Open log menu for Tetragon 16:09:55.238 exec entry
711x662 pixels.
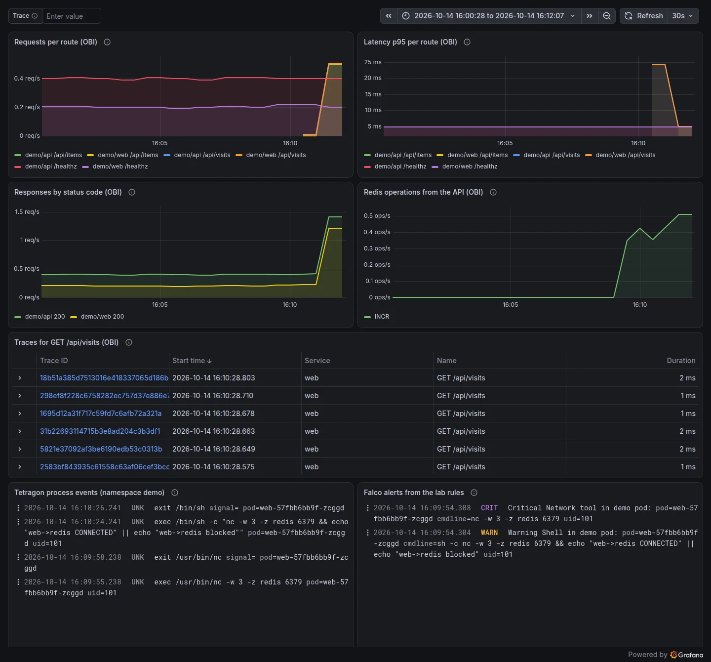[18, 582]
